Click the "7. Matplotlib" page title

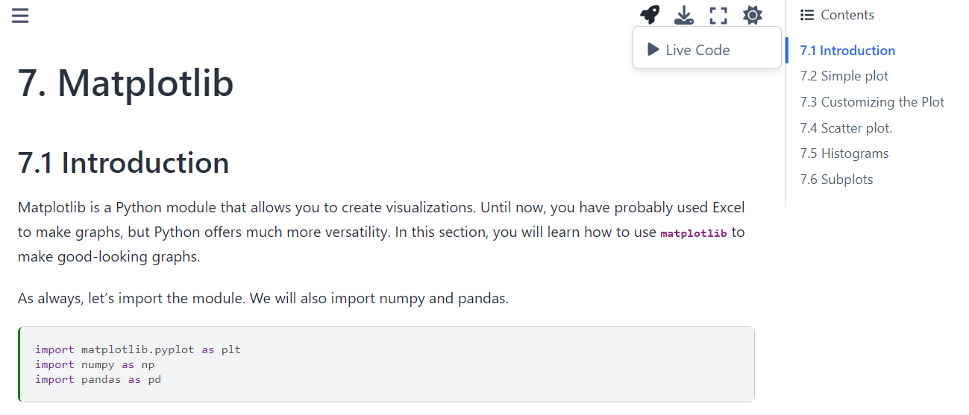coord(125,83)
